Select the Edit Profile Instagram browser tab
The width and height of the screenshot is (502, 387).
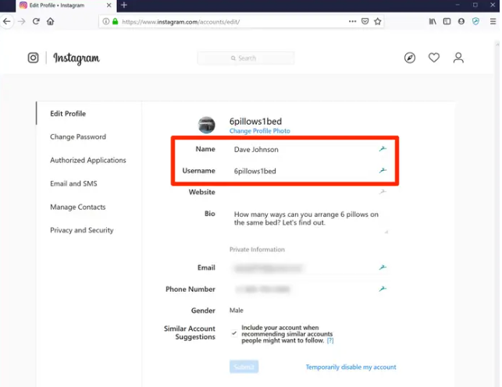[66, 5]
